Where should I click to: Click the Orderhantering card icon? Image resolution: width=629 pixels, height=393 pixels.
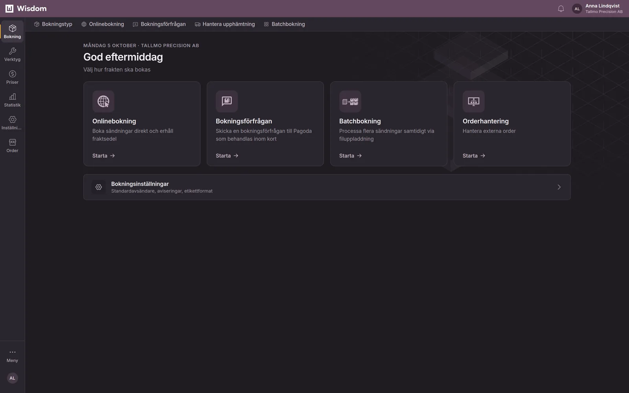click(474, 101)
